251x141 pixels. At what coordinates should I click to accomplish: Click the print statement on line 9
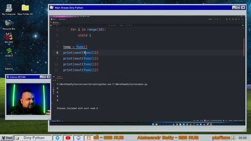[x=81, y=58]
